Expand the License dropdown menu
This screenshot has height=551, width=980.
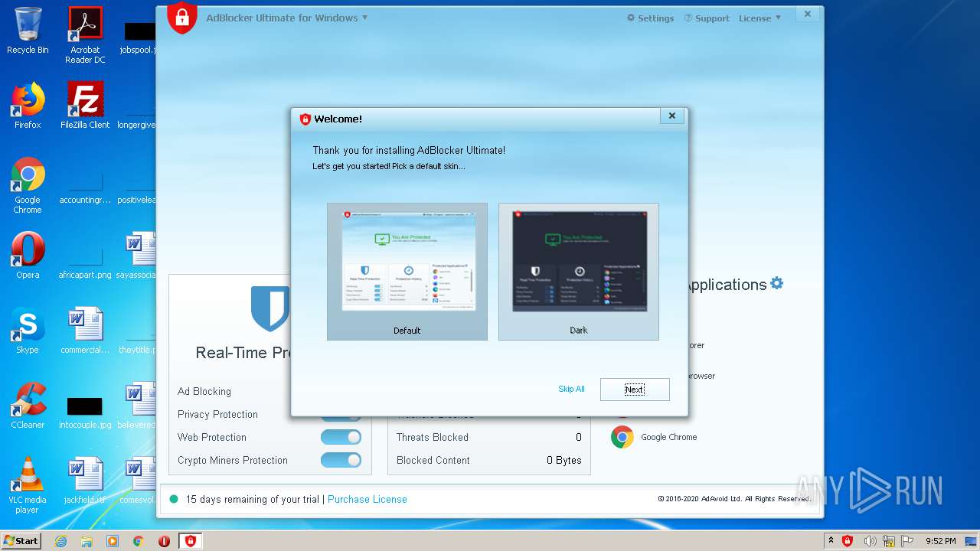759,18
